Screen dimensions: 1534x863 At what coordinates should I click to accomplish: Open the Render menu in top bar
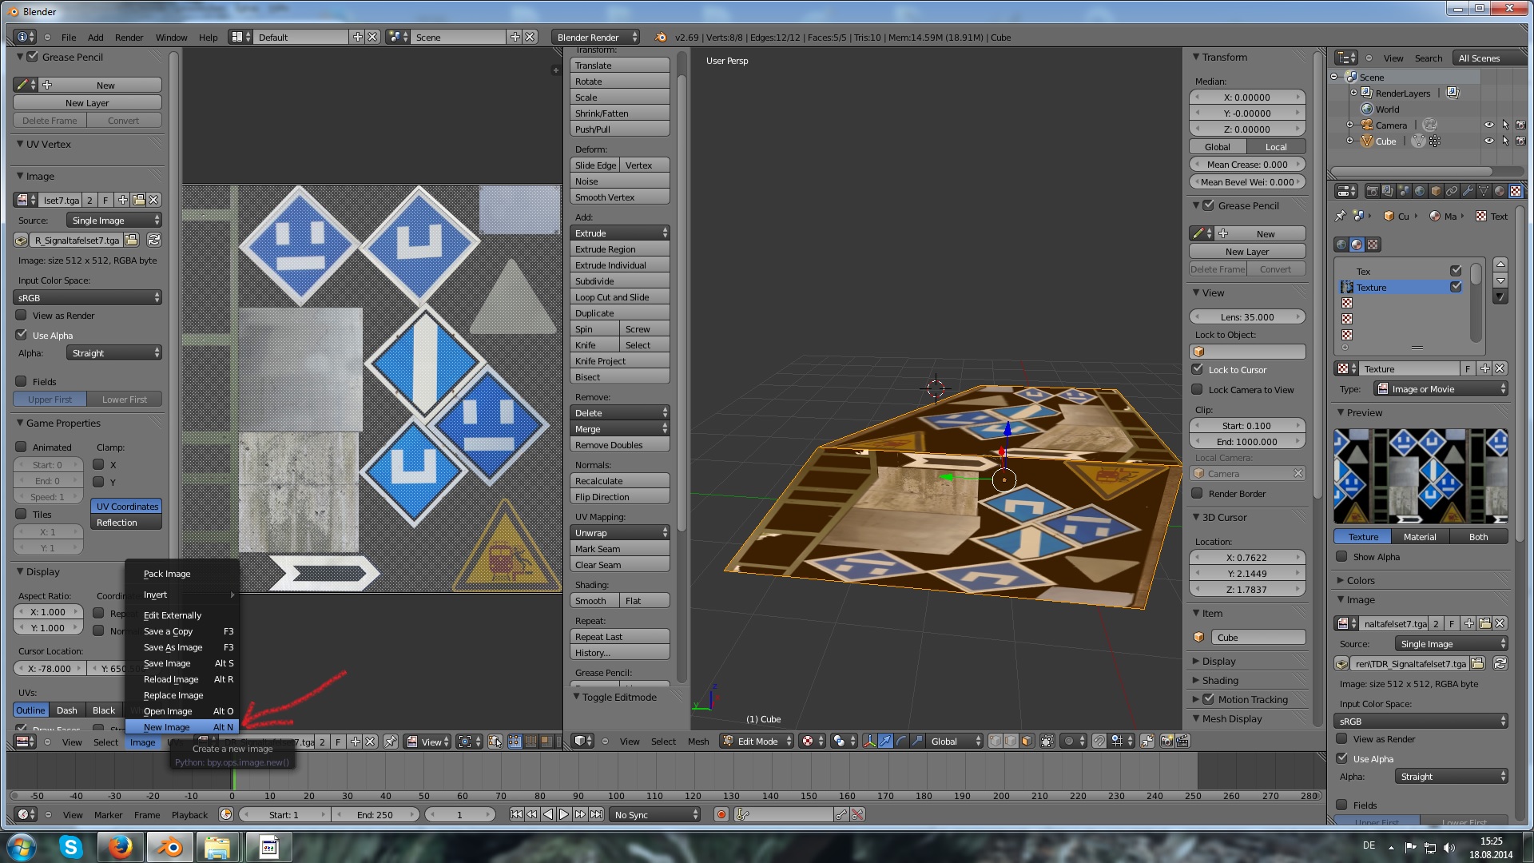129,38
